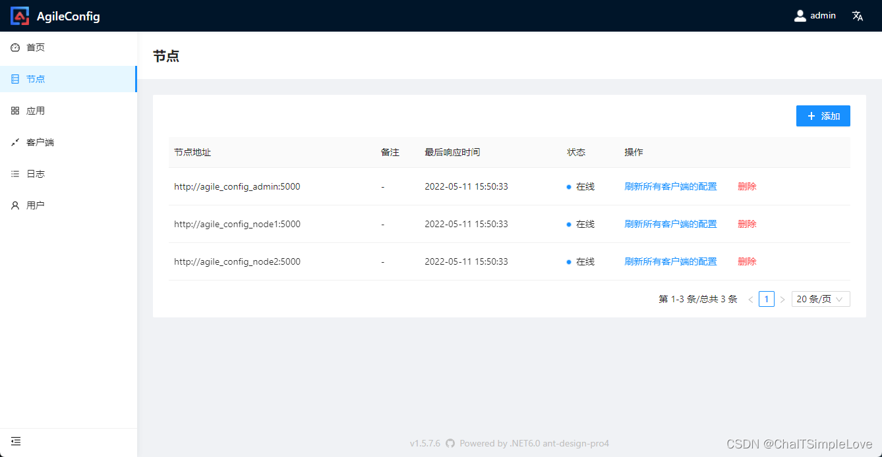Select the 节点 sidebar icon
Screen dimensions: 882x457
[15, 78]
